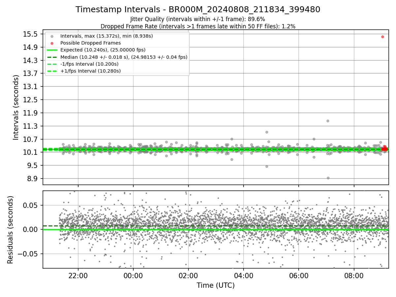Click the 0.00 residuals tick label
This screenshot has width=396, height=297.
tap(31, 229)
